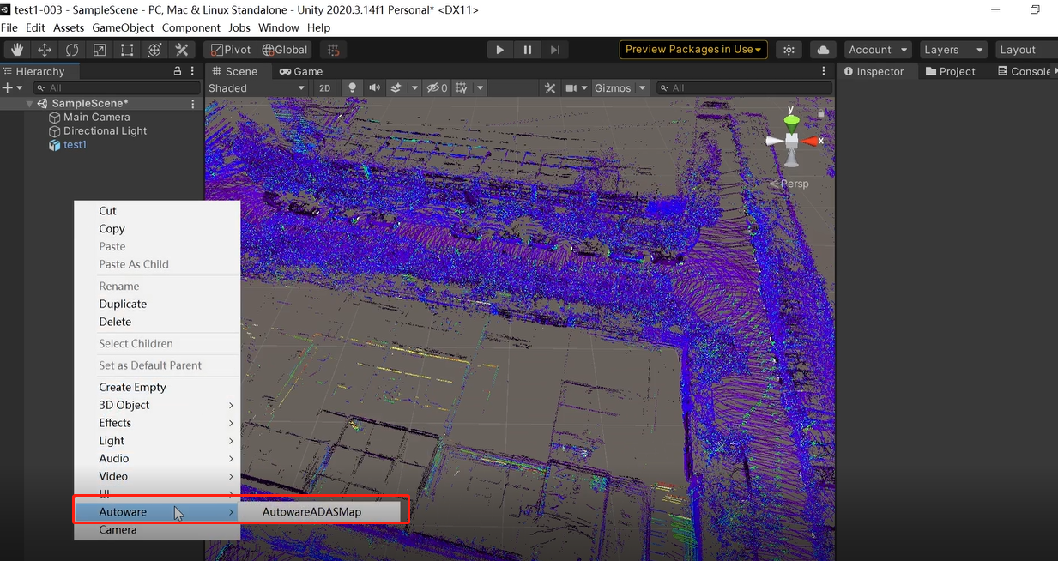Open the Layout dropdown
The width and height of the screenshot is (1058, 561).
pos(1025,50)
